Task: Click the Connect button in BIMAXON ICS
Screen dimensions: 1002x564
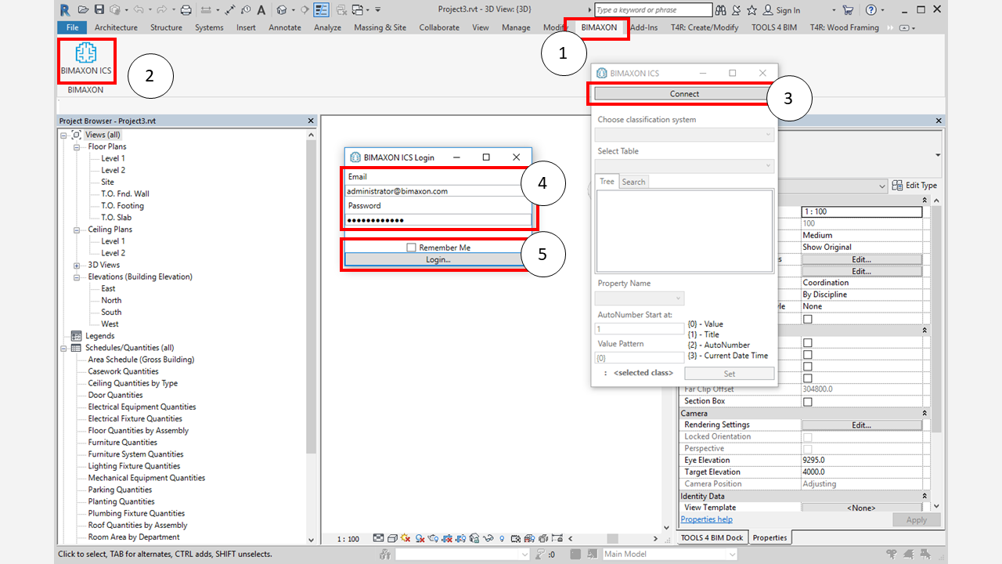Action: (x=684, y=93)
